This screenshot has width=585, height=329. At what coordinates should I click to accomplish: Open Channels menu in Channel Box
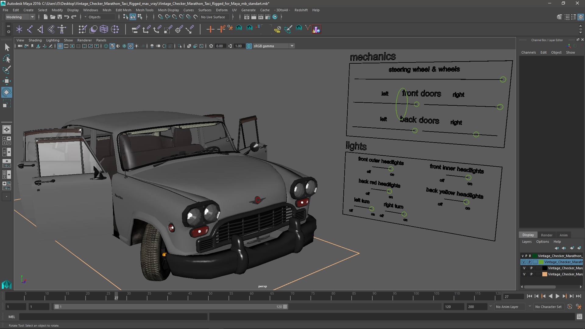528,52
